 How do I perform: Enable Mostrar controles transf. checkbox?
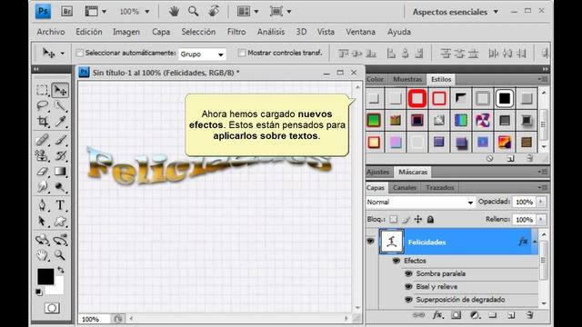pyautogui.click(x=242, y=53)
